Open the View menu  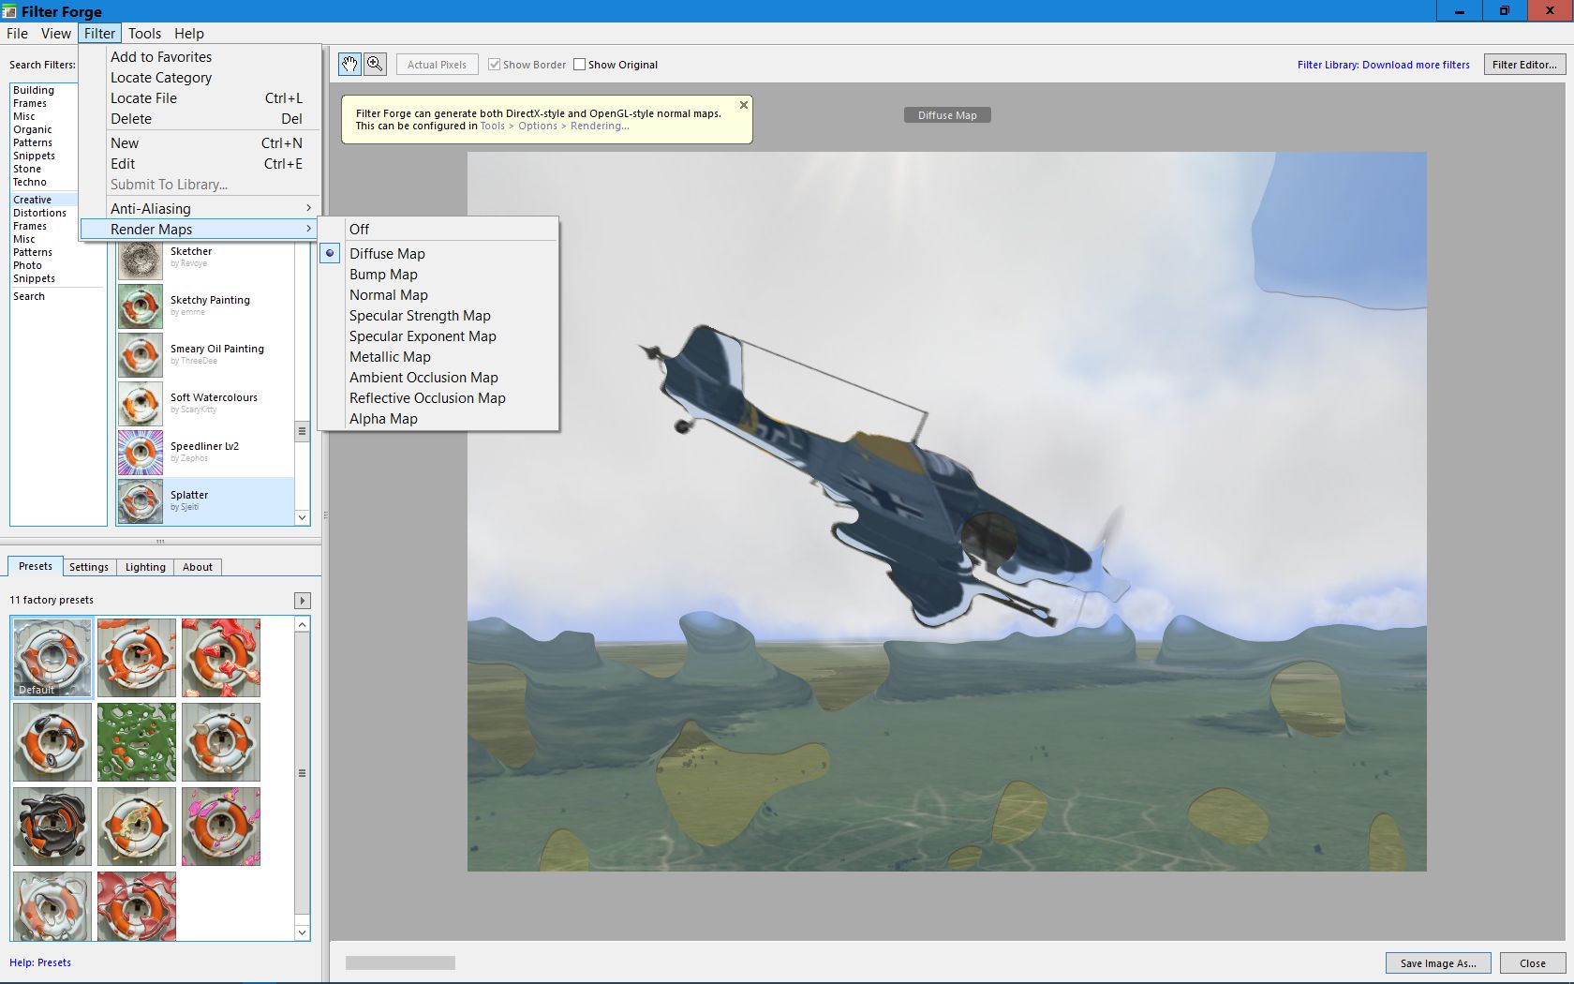pyautogui.click(x=56, y=34)
